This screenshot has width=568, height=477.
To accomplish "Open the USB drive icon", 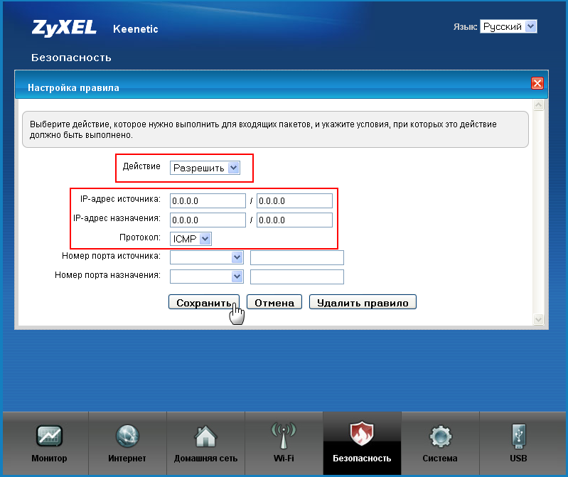I will coord(518,436).
